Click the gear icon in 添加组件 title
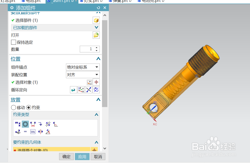The width and height of the screenshot is (250, 163). [12, 8]
